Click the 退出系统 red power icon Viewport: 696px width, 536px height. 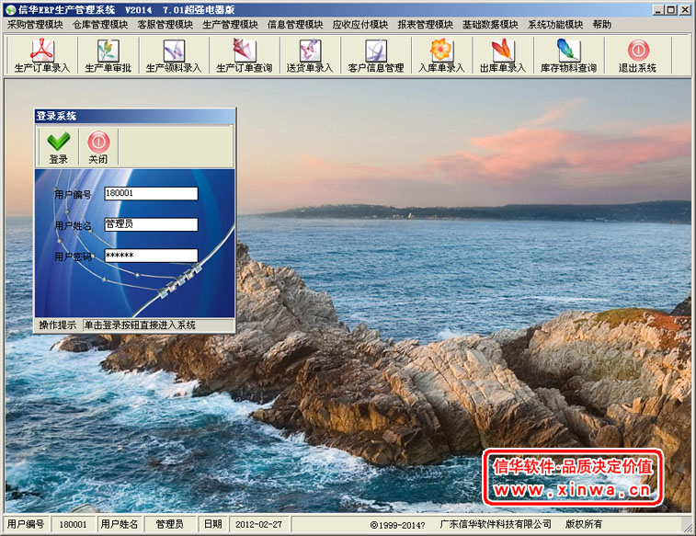point(638,55)
